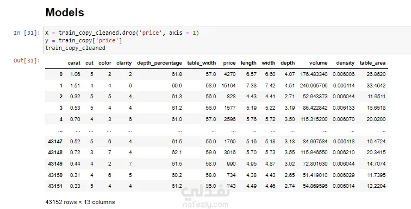Click row index 1

[x=61, y=86]
